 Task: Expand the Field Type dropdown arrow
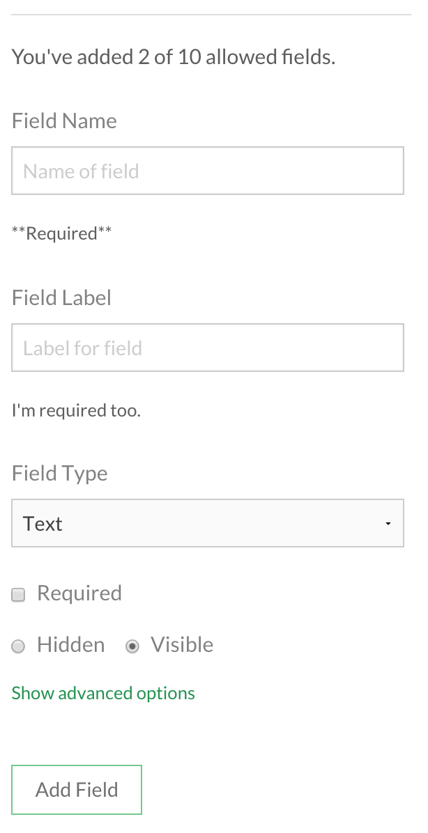point(388,524)
